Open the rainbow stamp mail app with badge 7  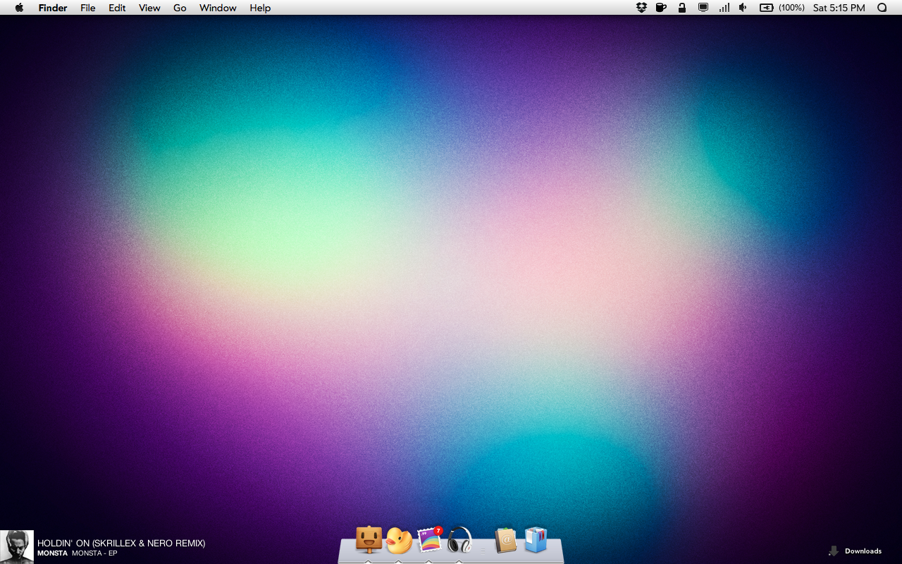[x=429, y=540]
